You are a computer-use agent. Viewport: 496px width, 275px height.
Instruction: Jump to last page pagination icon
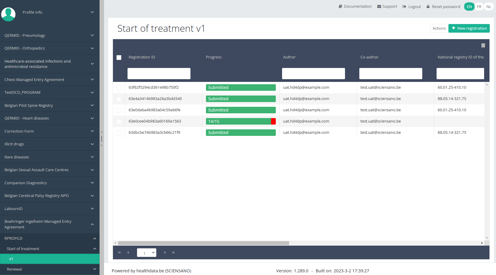tap(174, 252)
